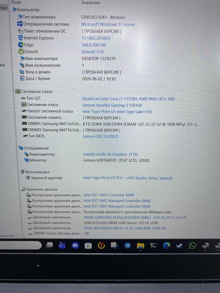Select the Имя пользователя row
Screen dimensions: 220x293
[x=52, y=65]
